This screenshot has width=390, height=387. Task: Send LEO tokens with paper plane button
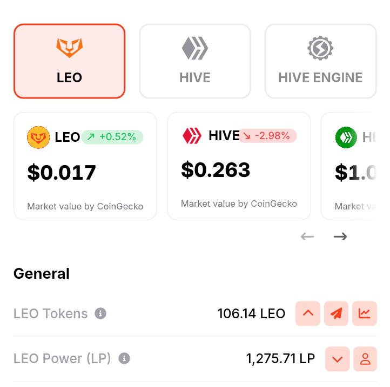(x=336, y=313)
